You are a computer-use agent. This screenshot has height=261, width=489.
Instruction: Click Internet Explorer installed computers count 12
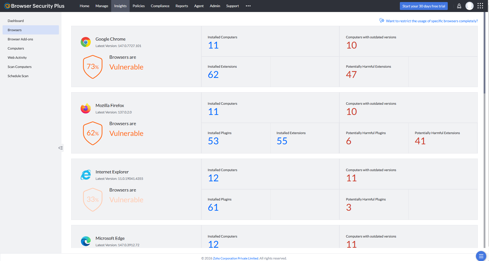point(213,178)
